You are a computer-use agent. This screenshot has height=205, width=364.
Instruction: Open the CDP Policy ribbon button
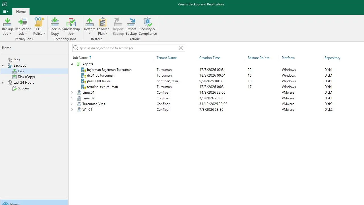click(39, 26)
